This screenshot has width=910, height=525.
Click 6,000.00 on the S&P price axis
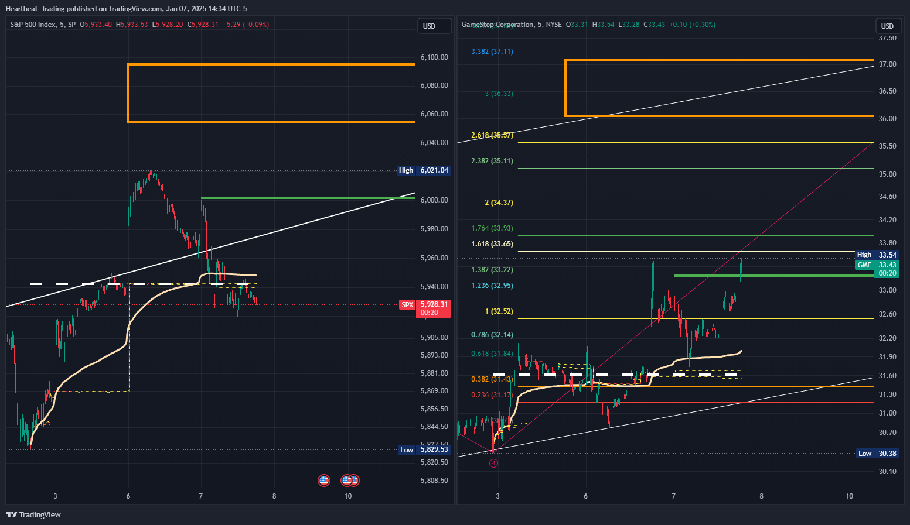[x=434, y=200]
